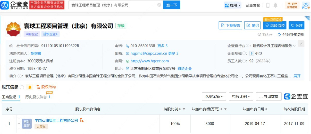Open notifications bell in top bar

click(275, 5)
